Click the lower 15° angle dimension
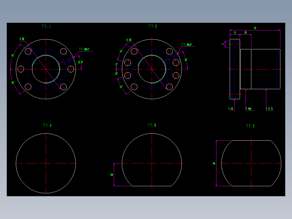292x219 pixels. point(116,74)
